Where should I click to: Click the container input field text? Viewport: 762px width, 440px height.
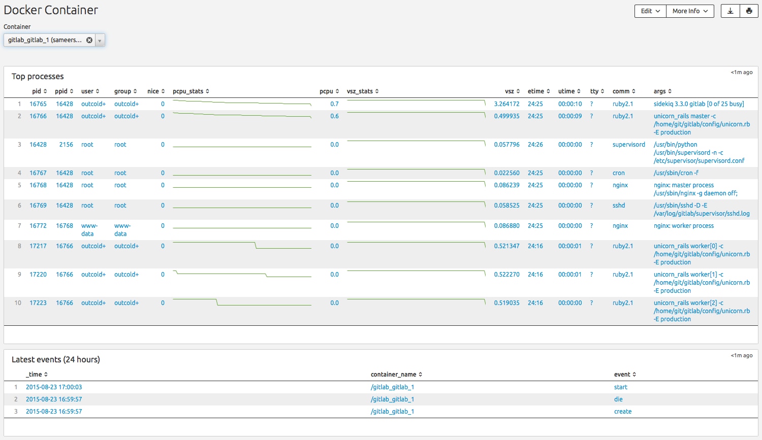45,40
